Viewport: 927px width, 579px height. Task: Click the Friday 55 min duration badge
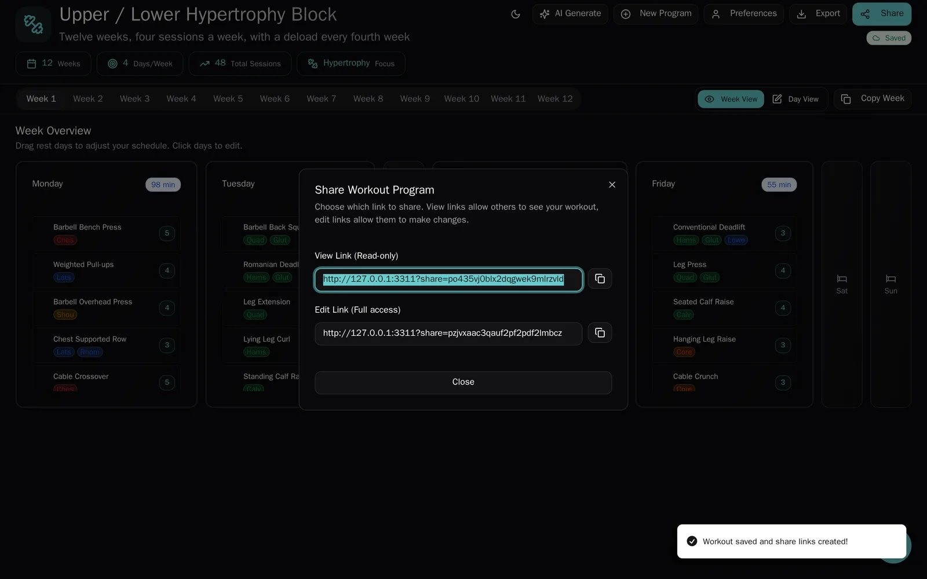click(x=779, y=185)
